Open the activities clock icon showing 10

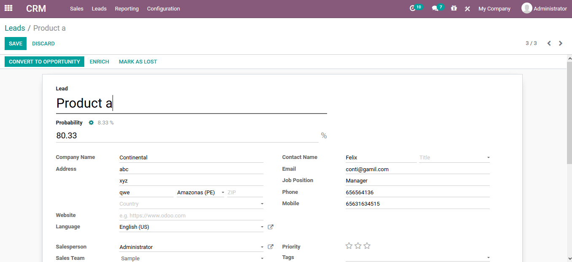pyautogui.click(x=414, y=8)
